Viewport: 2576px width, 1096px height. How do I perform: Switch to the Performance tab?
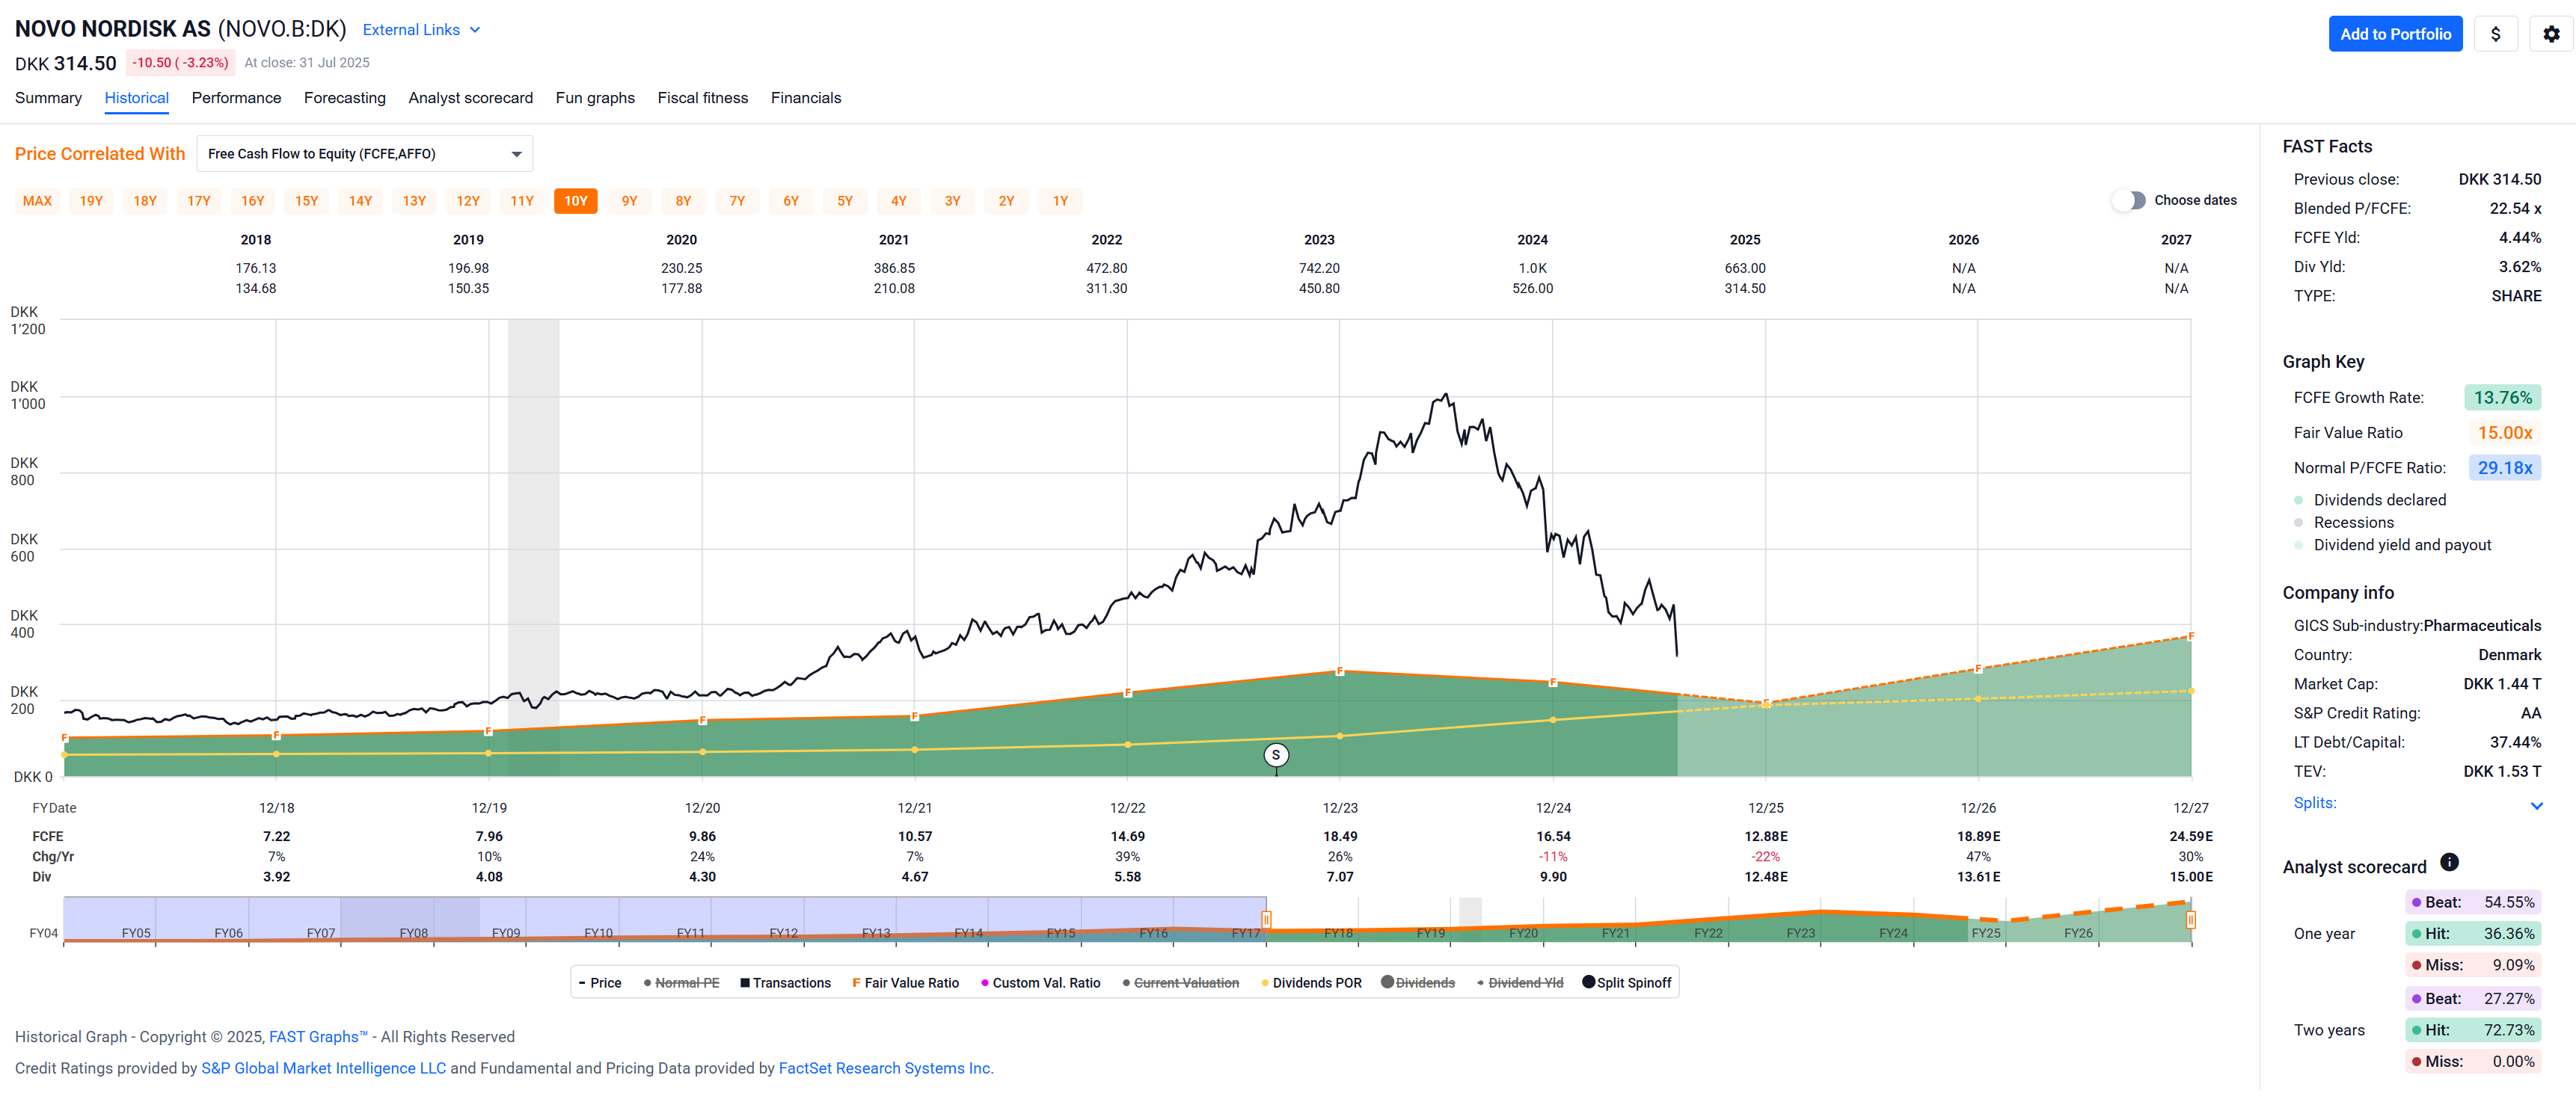pyautogui.click(x=236, y=98)
